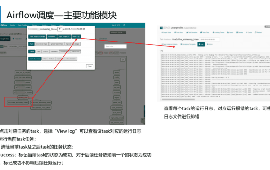Toggle Ignore All Deps option

(x=42, y=44)
